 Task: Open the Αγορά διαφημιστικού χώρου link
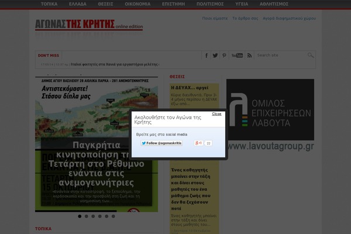point(289,18)
